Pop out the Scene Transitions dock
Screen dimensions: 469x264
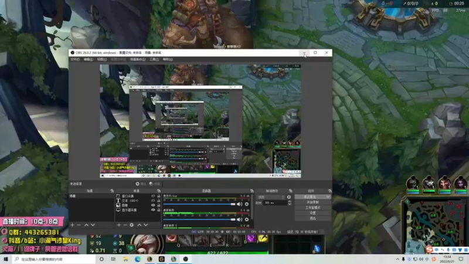point(290,191)
